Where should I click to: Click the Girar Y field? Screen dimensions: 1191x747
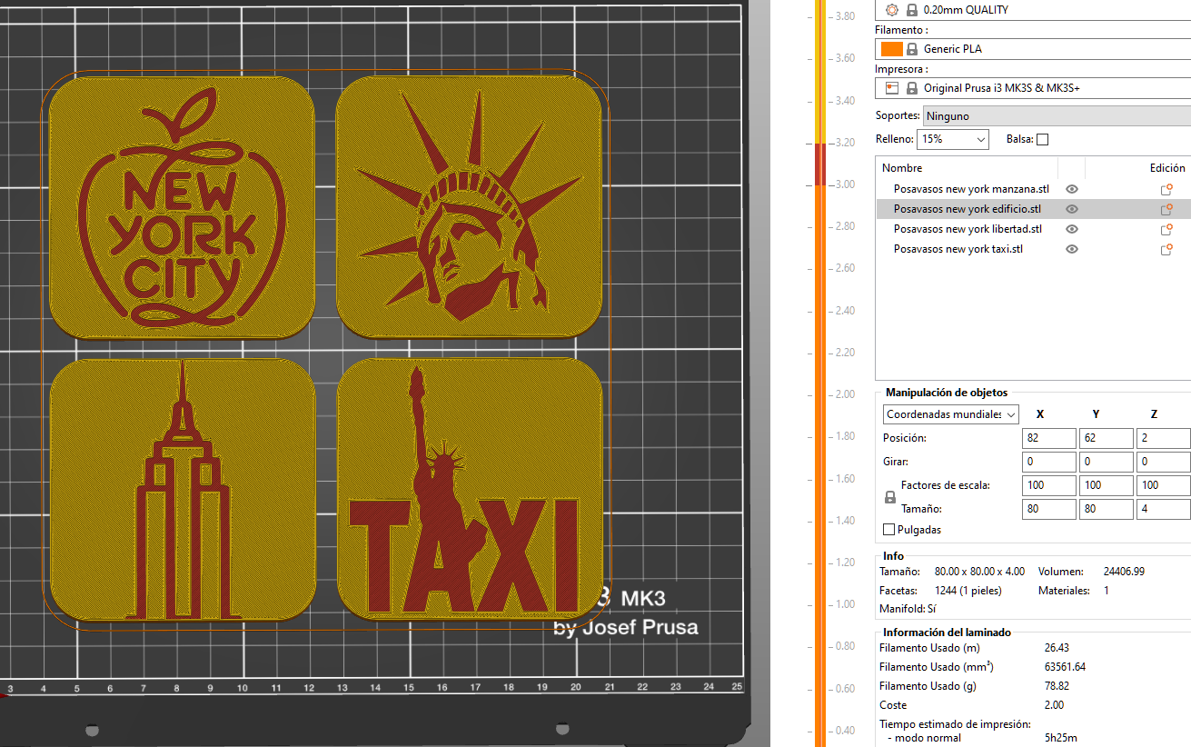pos(1107,462)
